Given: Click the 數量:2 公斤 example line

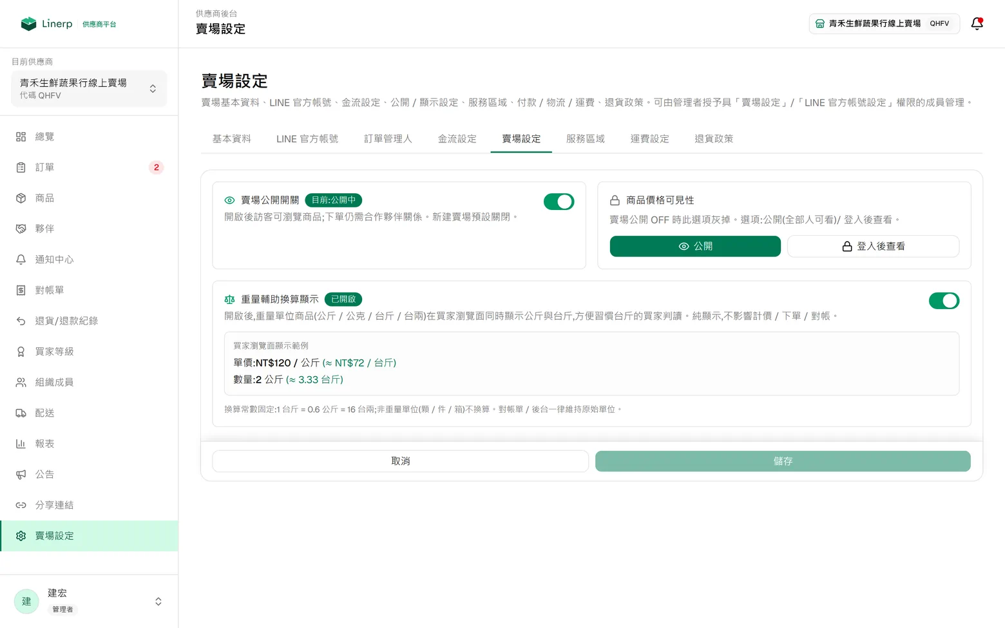Looking at the screenshot, I should tap(288, 380).
